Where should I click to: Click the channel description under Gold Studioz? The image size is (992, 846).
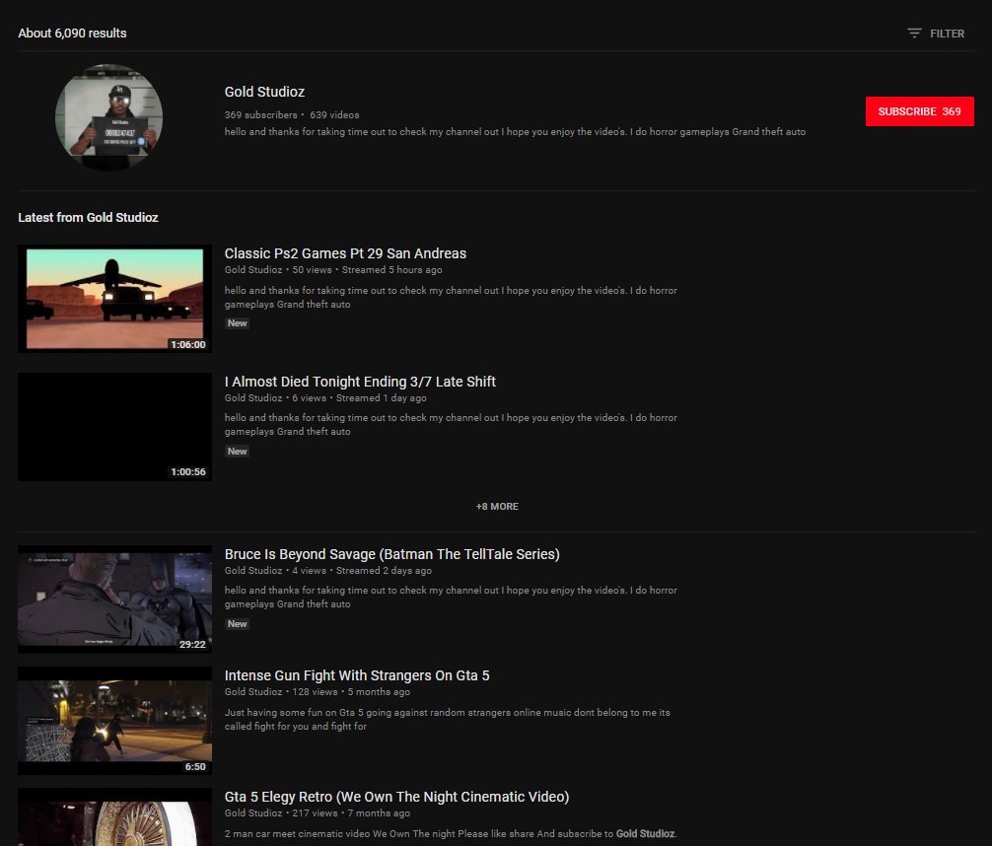[x=515, y=131]
